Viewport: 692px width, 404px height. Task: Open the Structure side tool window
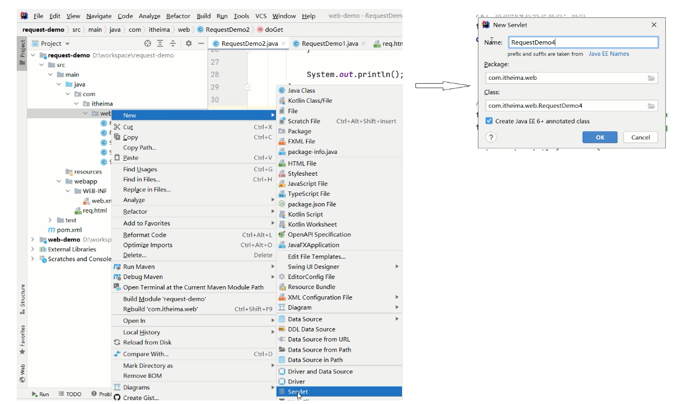[x=22, y=299]
